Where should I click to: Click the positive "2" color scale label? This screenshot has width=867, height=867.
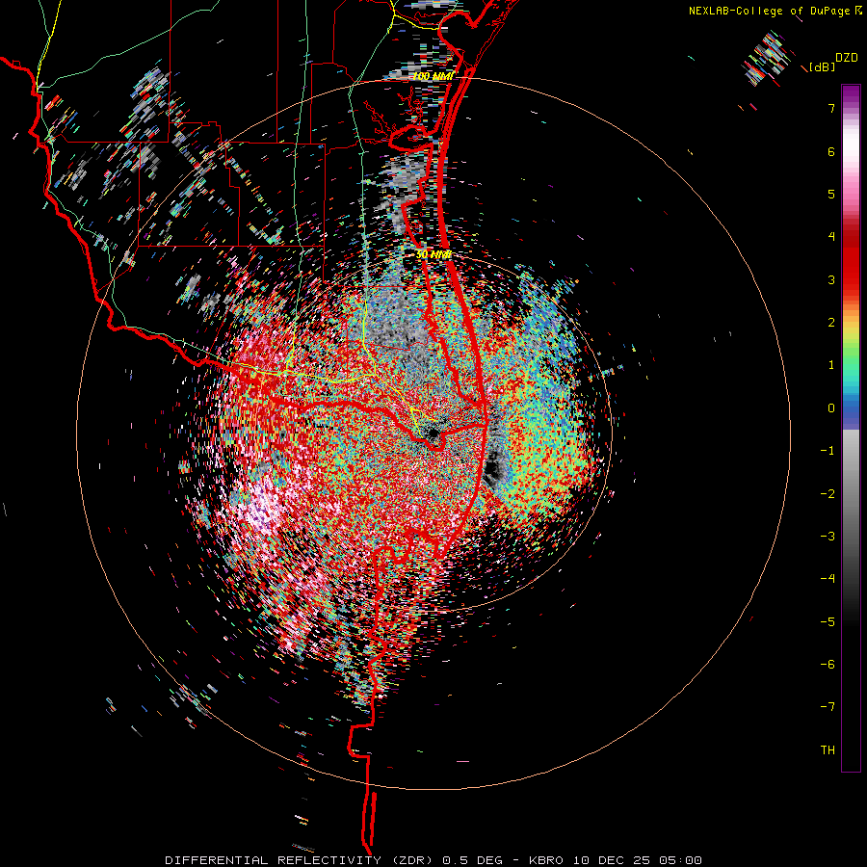click(x=831, y=323)
